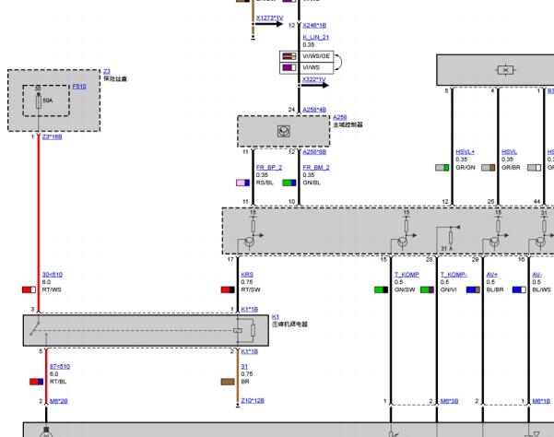The height and width of the screenshot is (437, 554).
Task: Open the M6*2B connector link
Action: (59, 401)
